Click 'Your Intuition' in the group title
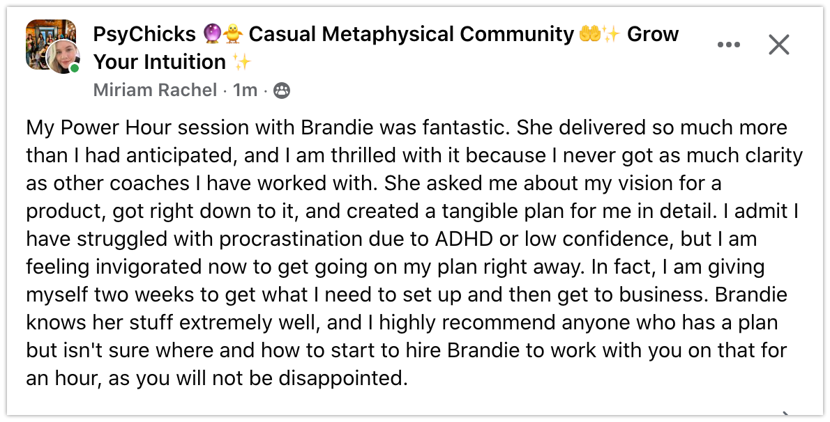The width and height of the screenshot is (830, 422). coord(160,62)
